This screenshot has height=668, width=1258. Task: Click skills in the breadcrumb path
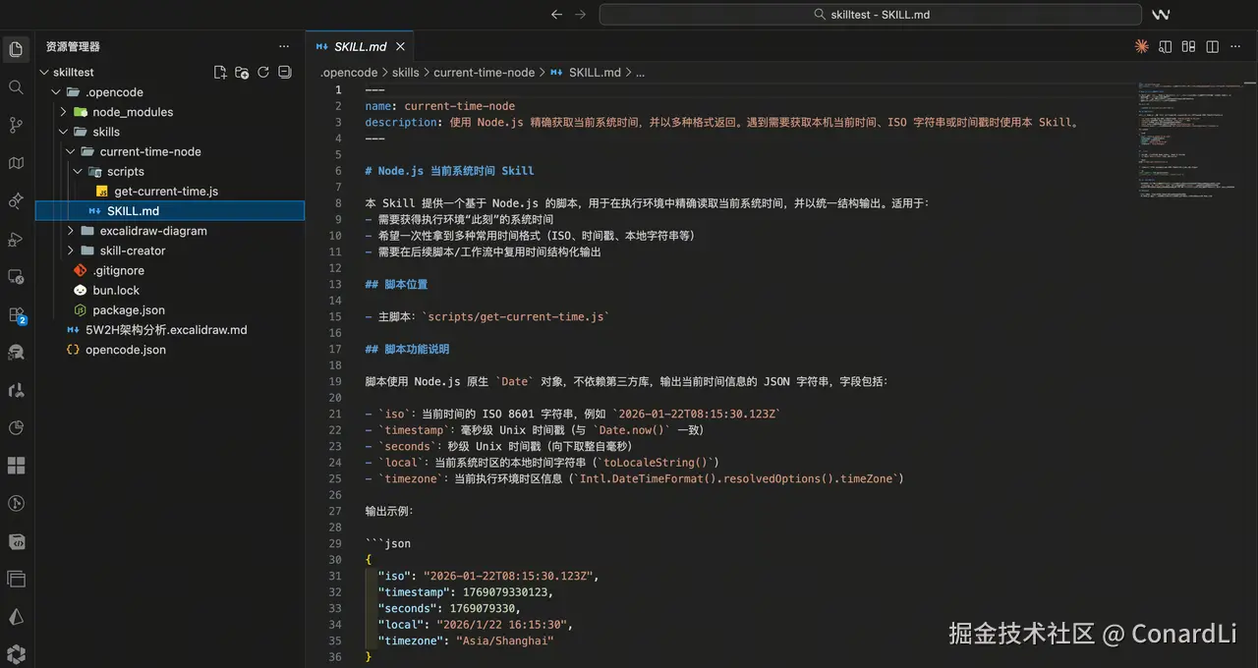click(x=405, y=73)
